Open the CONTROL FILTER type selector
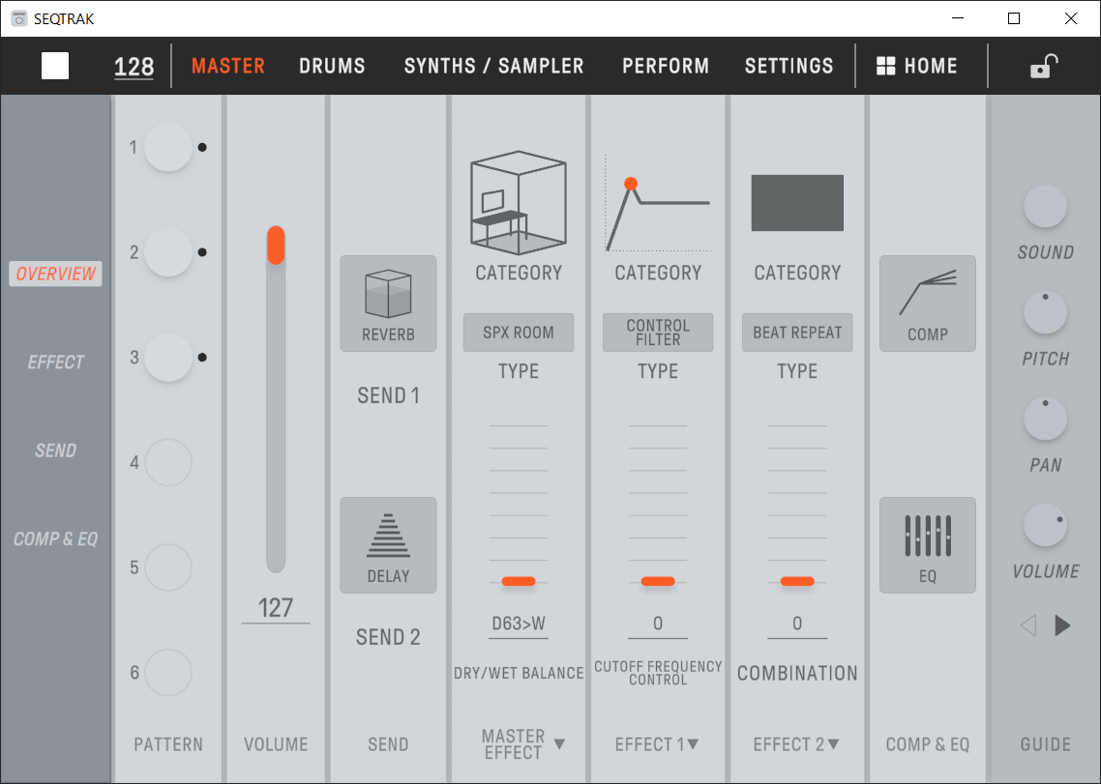The height and width of the screenshot is (784, 1101). point(658,333)
